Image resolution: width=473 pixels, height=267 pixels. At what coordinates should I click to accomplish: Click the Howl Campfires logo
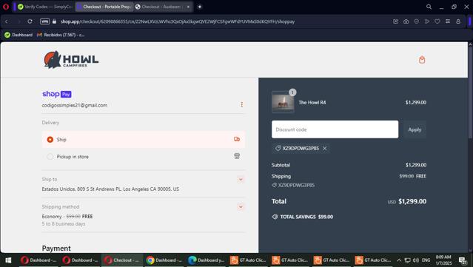pyautogui.click(x=71, y=60)
